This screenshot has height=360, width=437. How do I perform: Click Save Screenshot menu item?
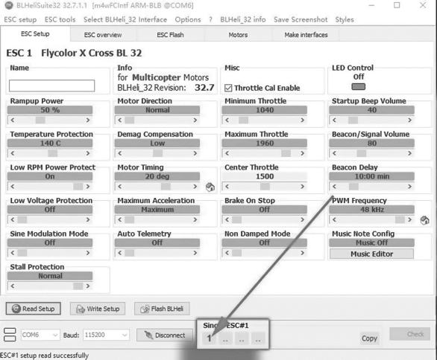coord(301,19)
